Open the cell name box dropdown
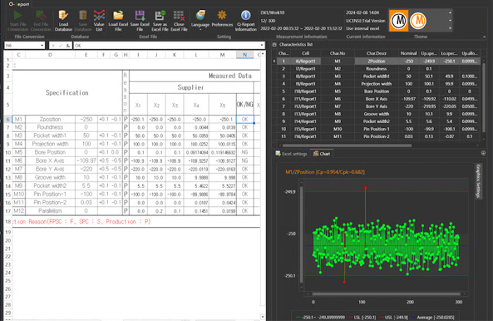This screenshot has width=493, height=321. pos(42,46)
